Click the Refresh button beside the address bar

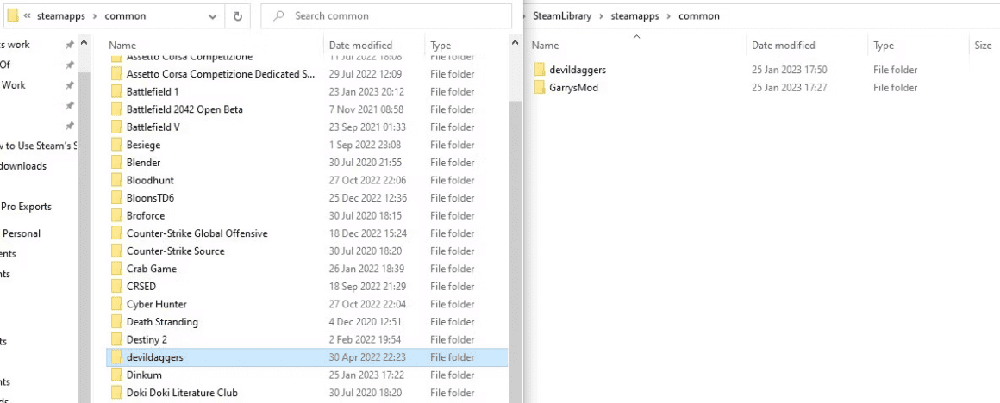238,16
